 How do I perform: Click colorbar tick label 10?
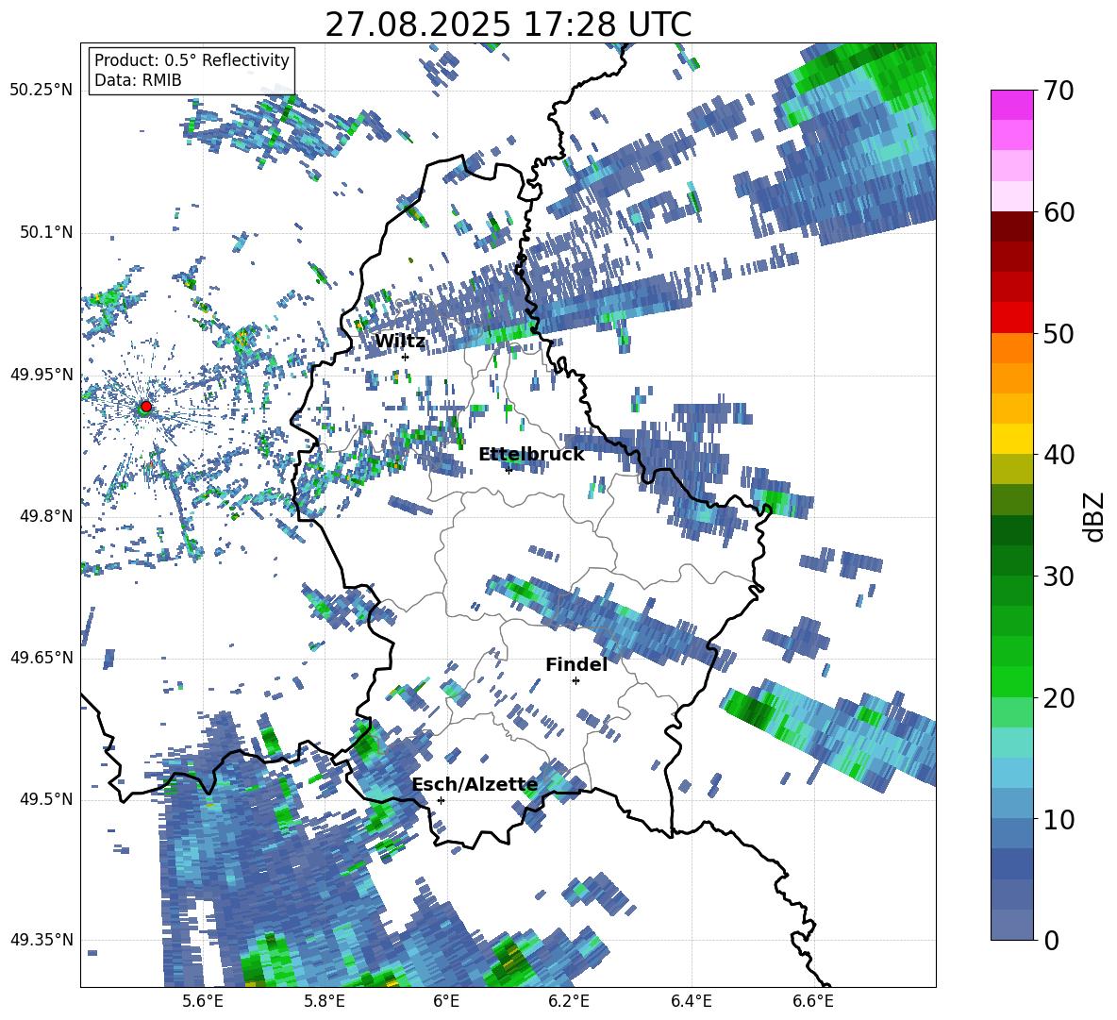[1059, 820]
